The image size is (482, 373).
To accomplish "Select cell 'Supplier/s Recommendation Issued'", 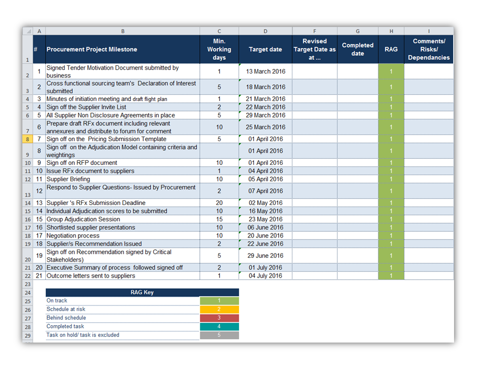I will coord(123,244).
